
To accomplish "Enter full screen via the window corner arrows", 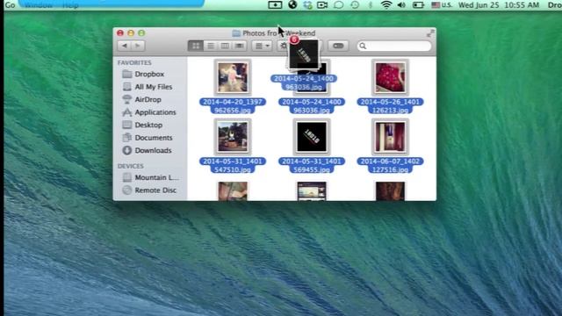I will [430, 33].
